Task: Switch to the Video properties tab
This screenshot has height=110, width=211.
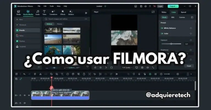Action: pyautogui.click(x=164, y=12)
